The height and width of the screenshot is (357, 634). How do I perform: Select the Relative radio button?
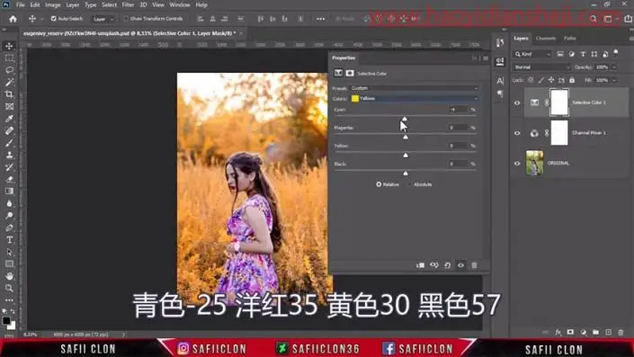point(379,184)
